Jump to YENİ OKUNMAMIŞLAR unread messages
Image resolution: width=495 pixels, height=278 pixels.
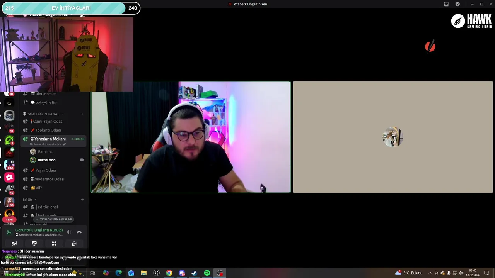(54, 219)
